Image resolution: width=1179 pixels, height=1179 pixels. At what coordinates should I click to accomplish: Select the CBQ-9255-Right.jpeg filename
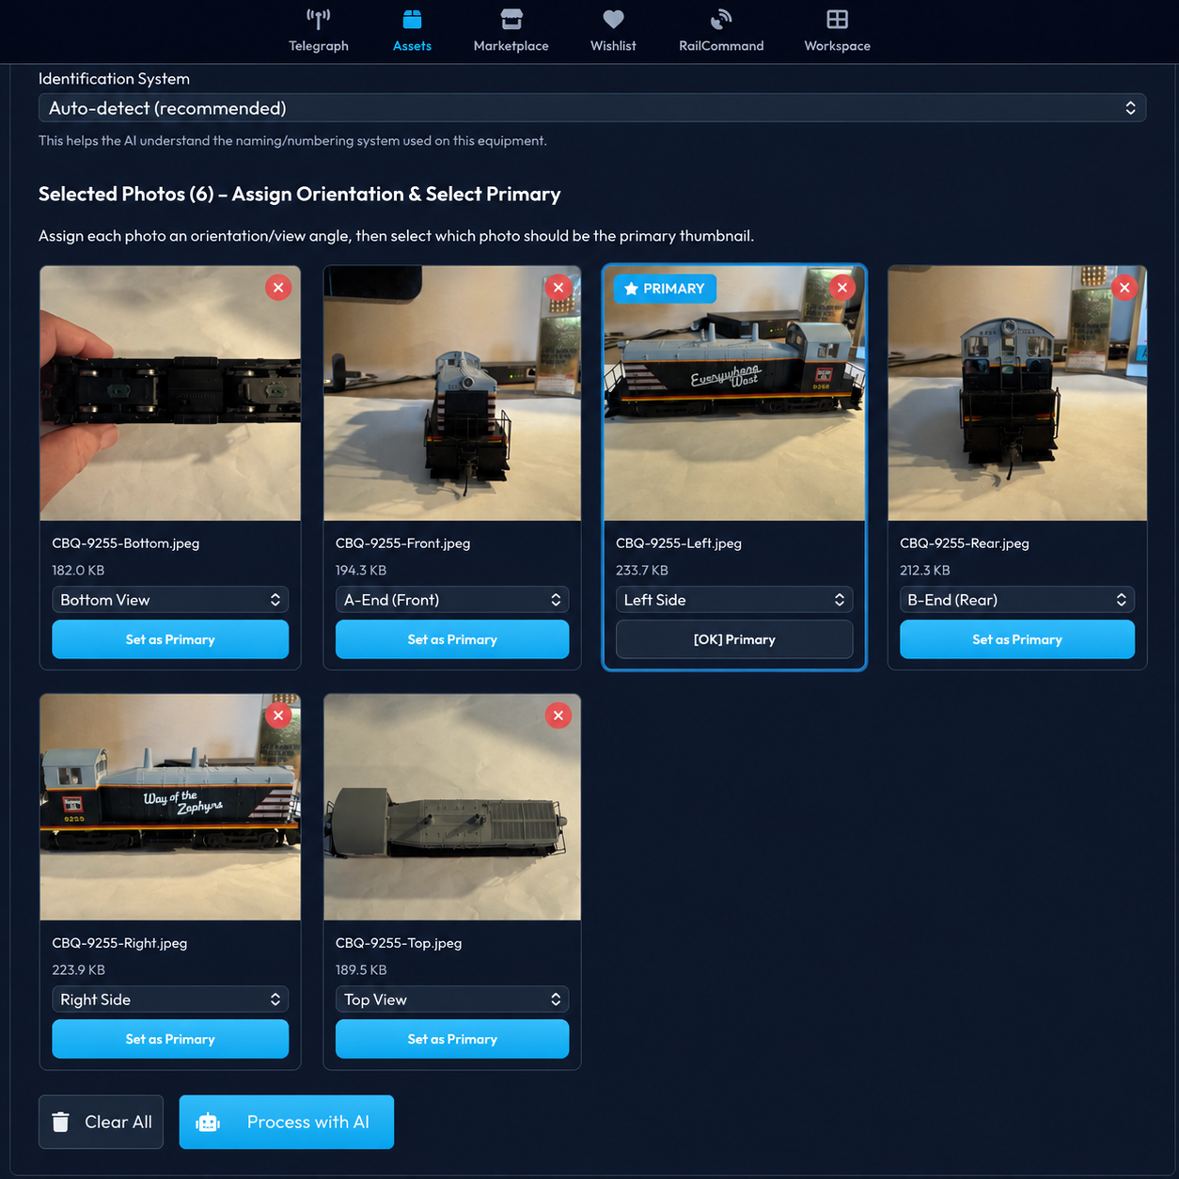tap(119, 943)
